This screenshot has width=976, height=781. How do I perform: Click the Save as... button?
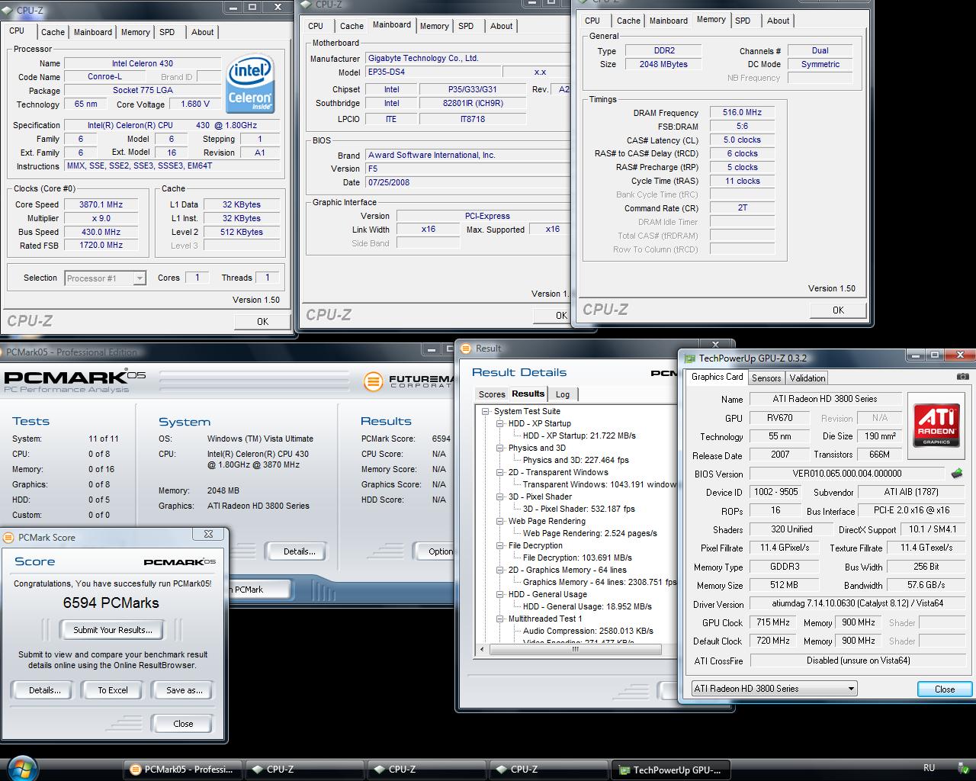pyautogui.click(x=185, y=690)
